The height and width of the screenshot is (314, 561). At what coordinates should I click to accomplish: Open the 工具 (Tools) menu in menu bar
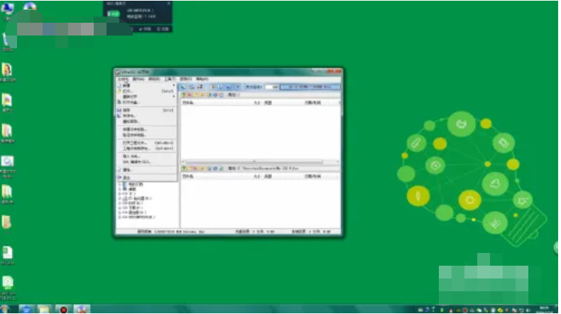click(x=169, y=79)
